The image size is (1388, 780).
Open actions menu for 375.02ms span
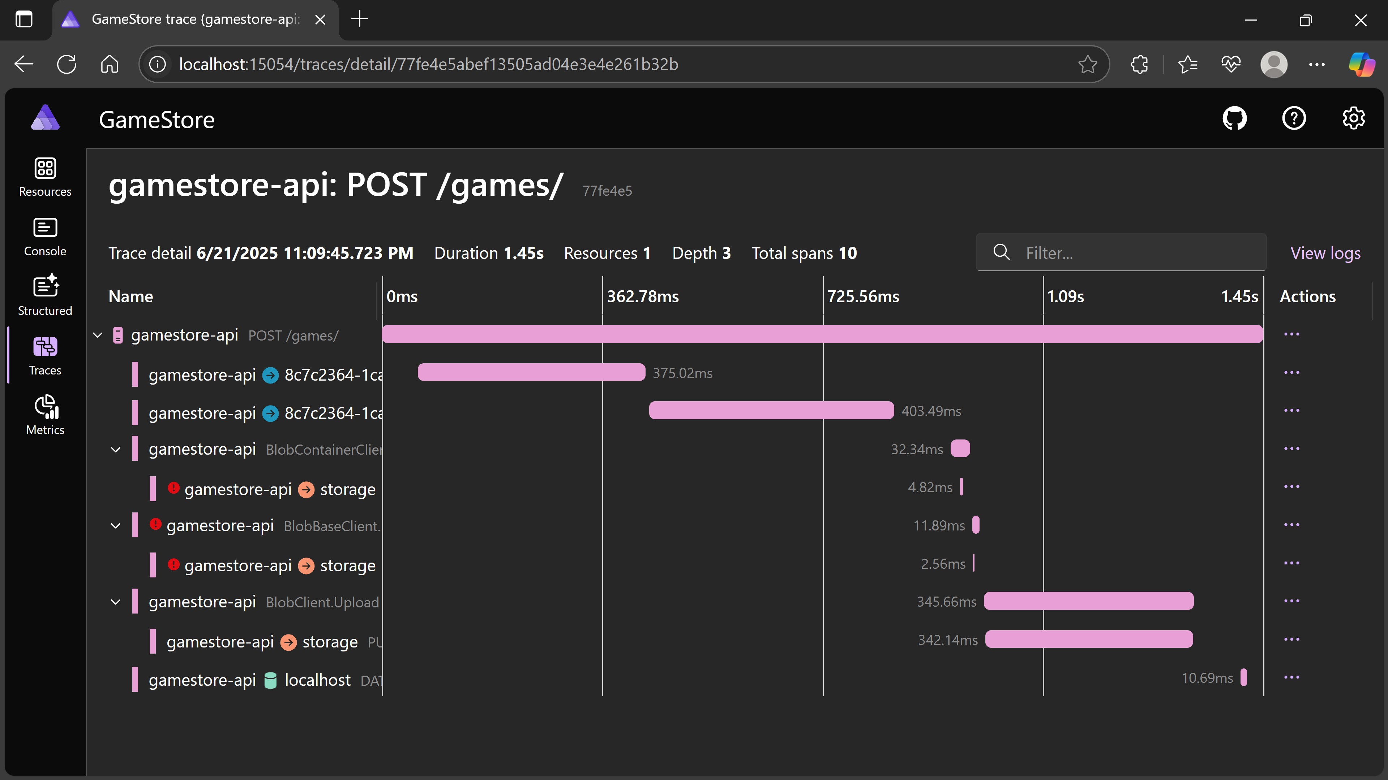click(x=1291, y=373)
